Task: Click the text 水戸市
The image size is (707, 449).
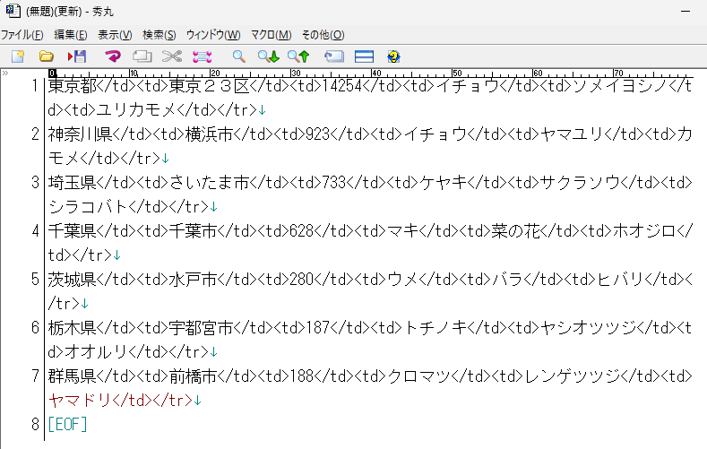Action: [x=193, y=279]
